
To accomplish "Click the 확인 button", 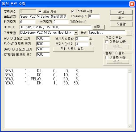I will pos(121,12).
